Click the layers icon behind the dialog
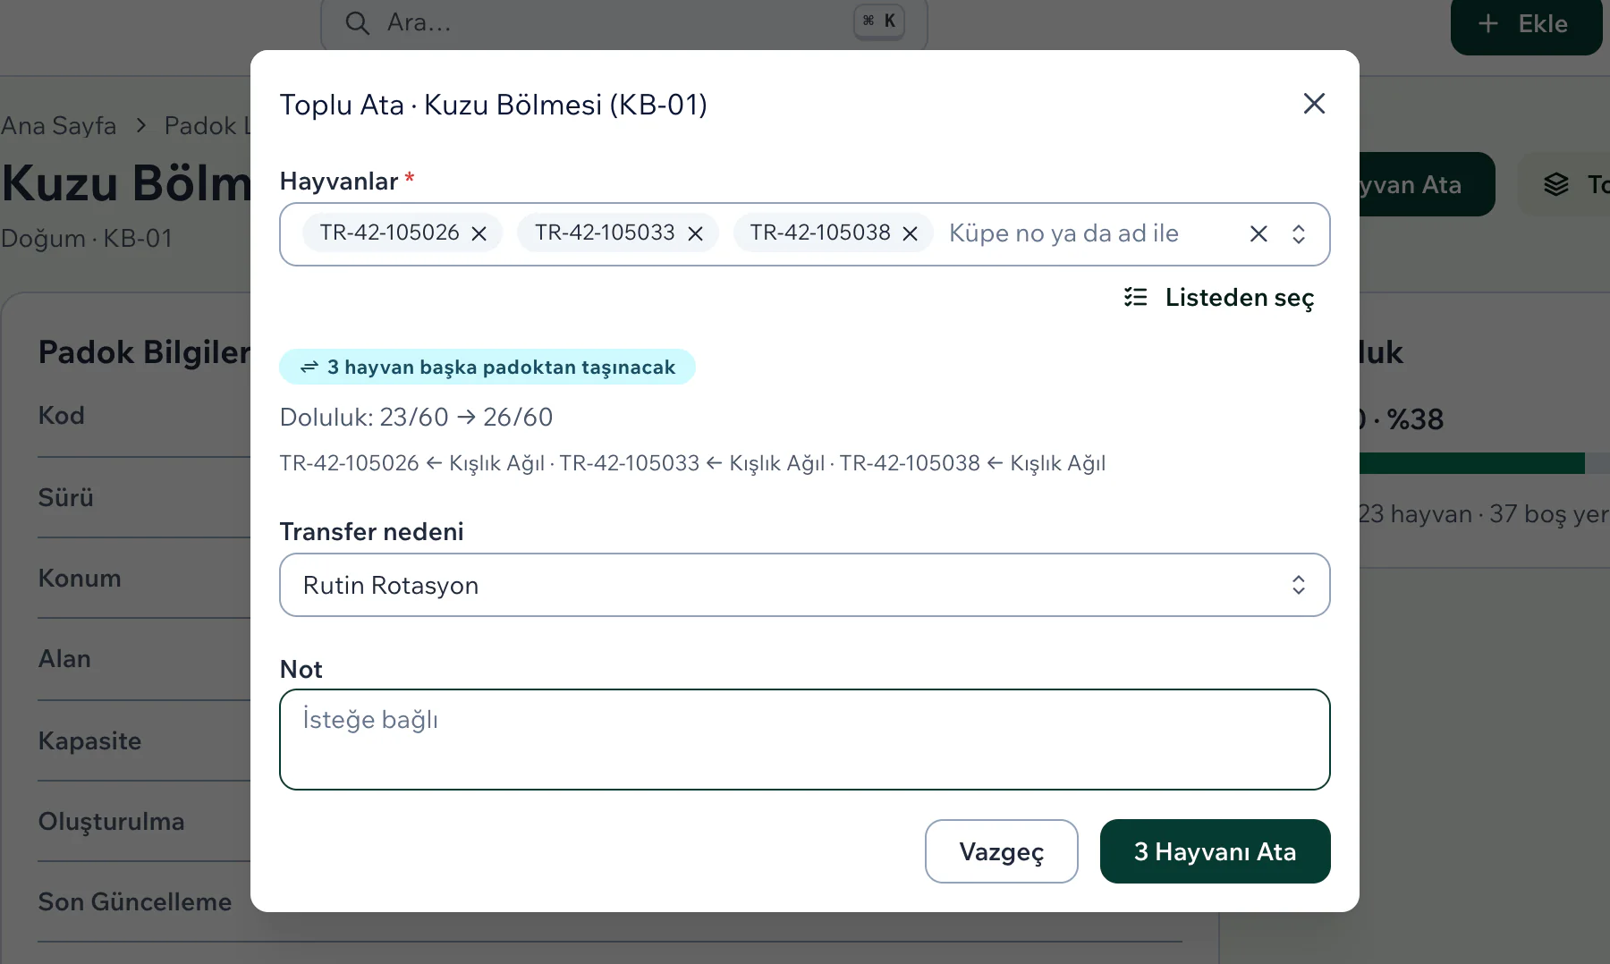 point(1556,184)
